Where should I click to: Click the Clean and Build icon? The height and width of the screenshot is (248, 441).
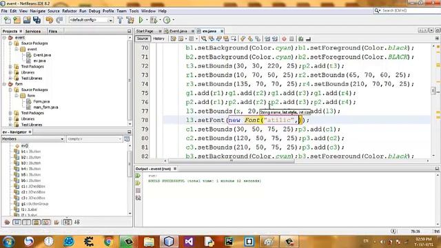click(x=130, y=20)
